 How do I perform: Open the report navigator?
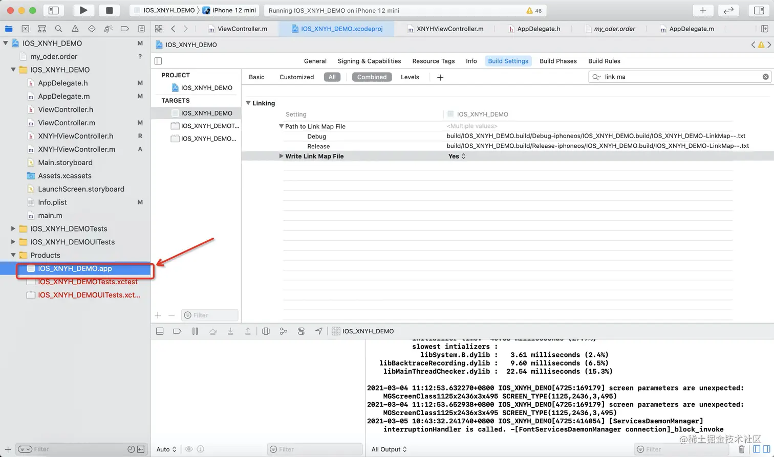point(141,29)
